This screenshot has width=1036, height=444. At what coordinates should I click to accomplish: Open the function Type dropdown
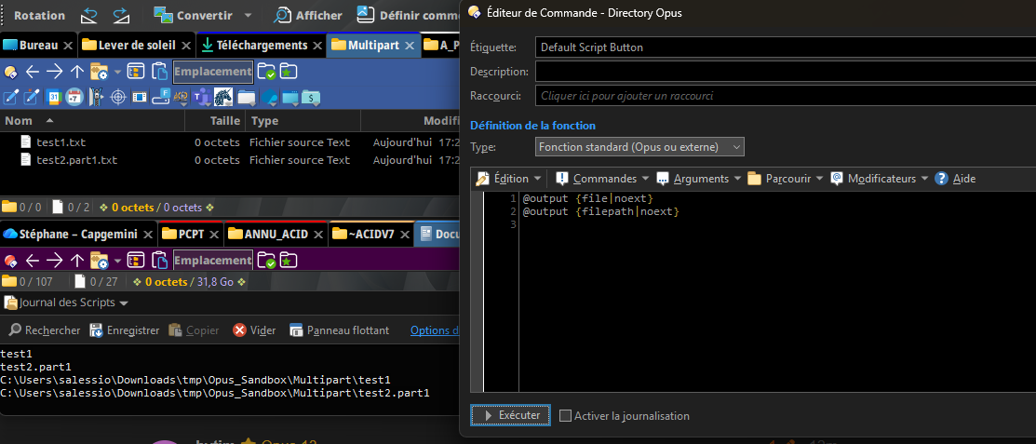click(640, 147)
